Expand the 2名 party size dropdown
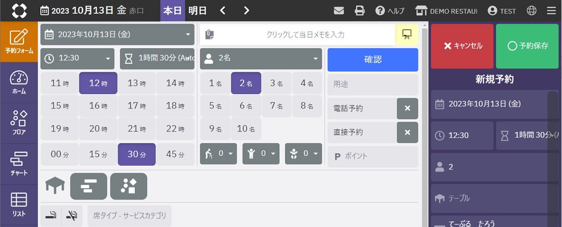562x227 pixels. click(x=261, y=58)
